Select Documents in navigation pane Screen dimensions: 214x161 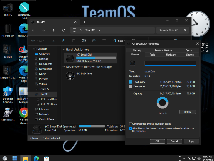click(46, 64)
